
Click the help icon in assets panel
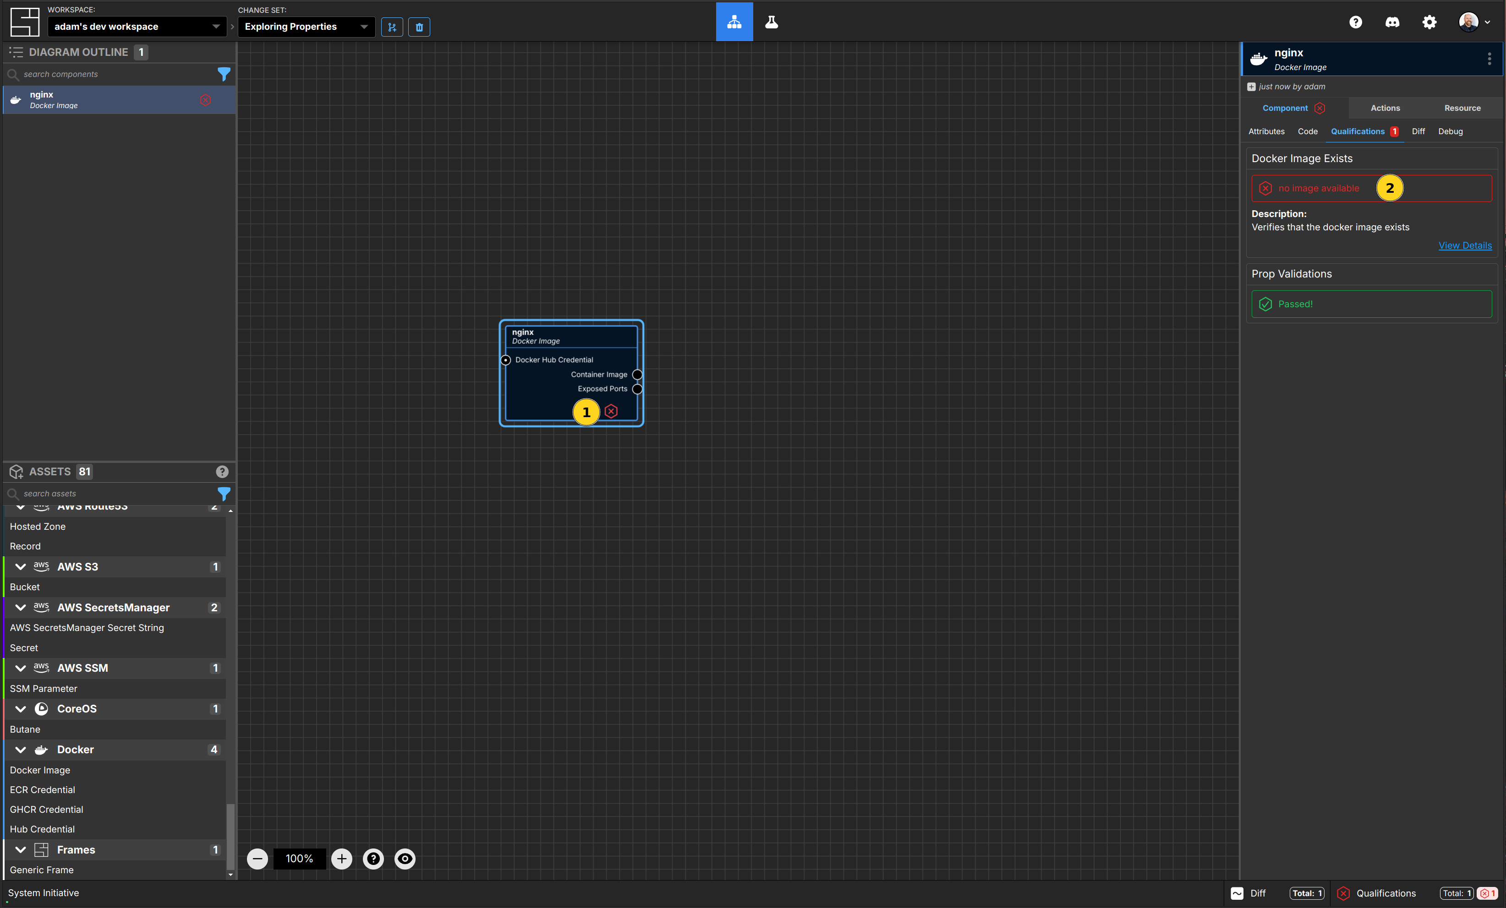tap(223, 471)
